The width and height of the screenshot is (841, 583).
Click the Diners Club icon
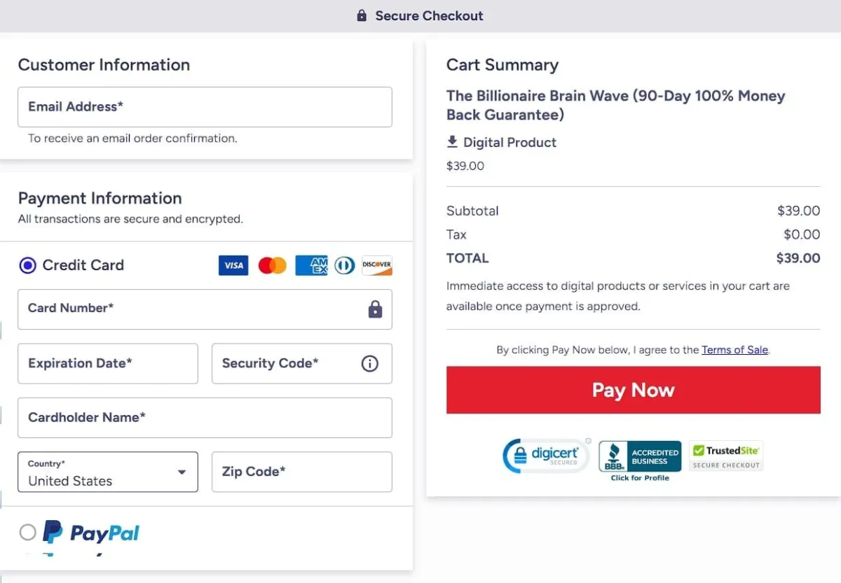tap(344, 265)
